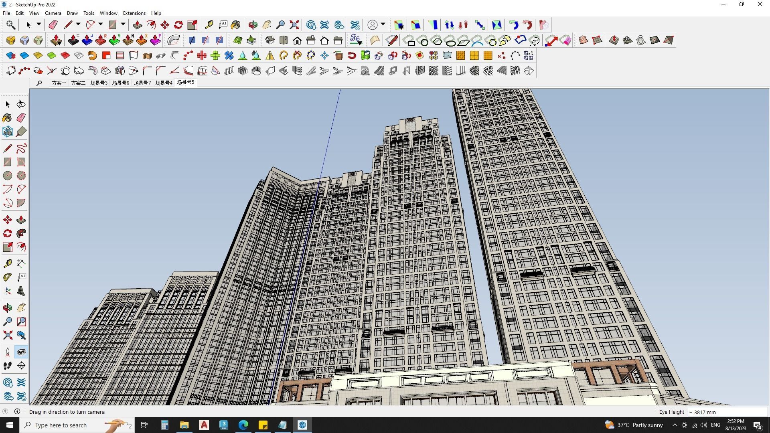
Task: Toggle the Position Camera tool in the left toolbar
Action: [7, 352]
